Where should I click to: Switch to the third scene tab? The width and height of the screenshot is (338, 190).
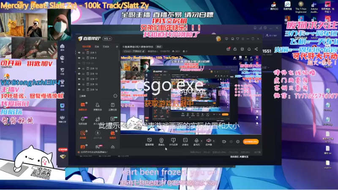106,46
